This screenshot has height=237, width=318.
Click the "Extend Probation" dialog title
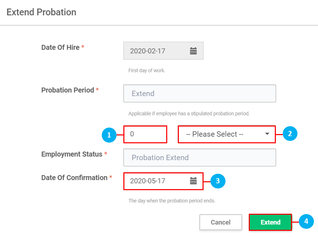point(41,12)
